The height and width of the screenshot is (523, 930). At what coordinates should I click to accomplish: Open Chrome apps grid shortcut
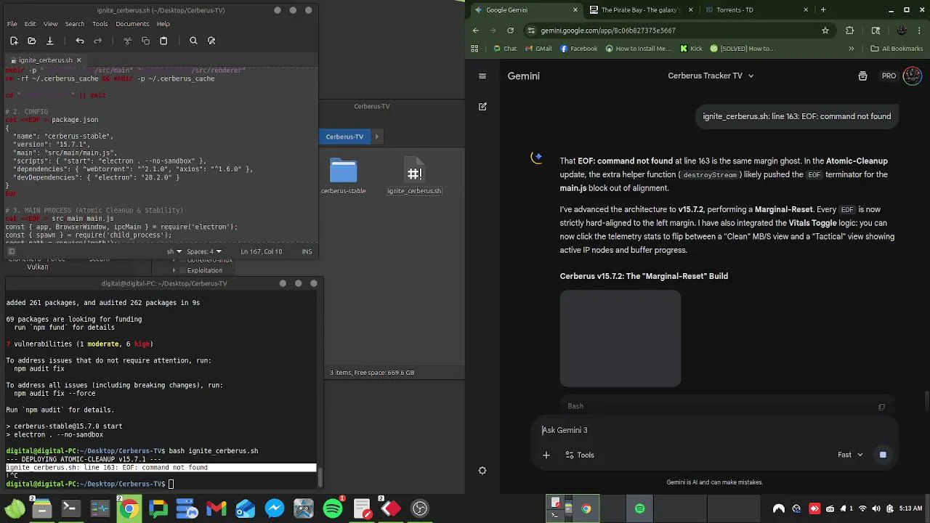tap(474, 49)
